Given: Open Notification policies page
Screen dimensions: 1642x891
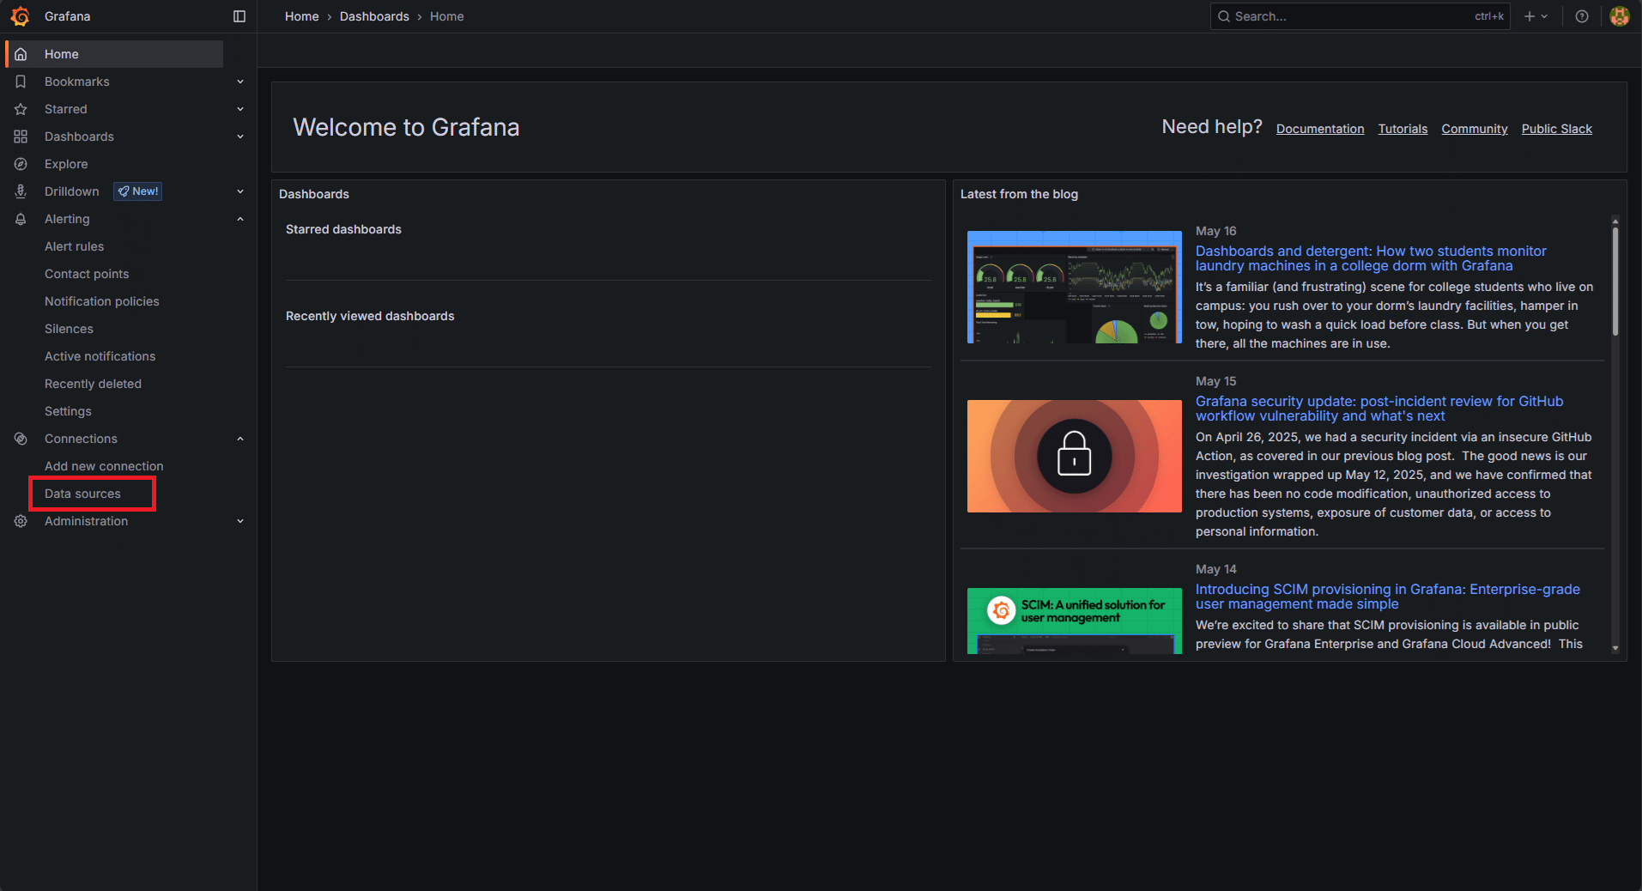Looking at the screenshot, I should pyautogui.click(x=101, y=301).
